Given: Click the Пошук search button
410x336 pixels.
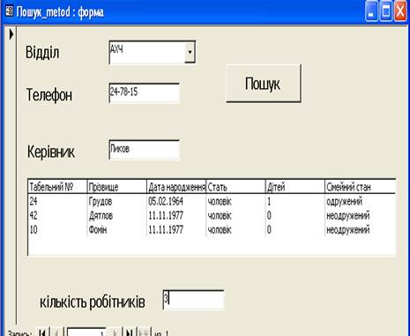Looking at the screenshot, I should [x=264, y=84].
